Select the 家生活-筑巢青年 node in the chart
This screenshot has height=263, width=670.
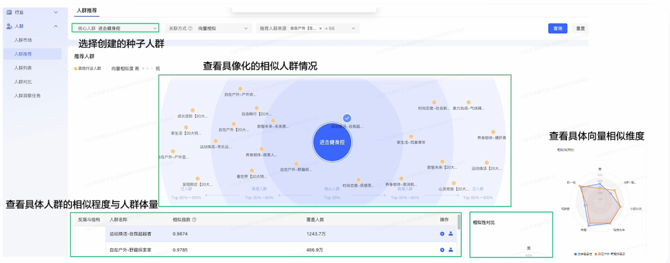pos(410,136)
